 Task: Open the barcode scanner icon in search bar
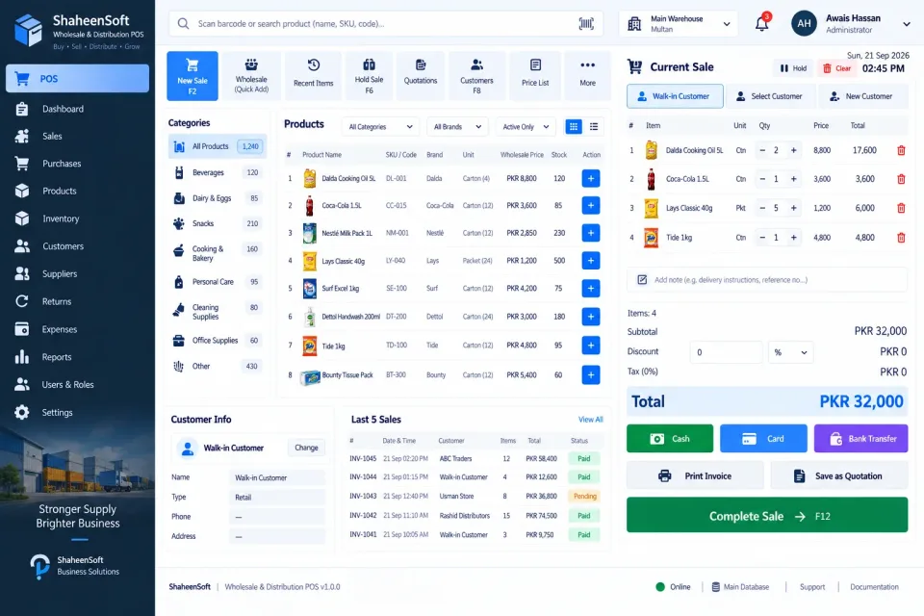tap(586, 23)
